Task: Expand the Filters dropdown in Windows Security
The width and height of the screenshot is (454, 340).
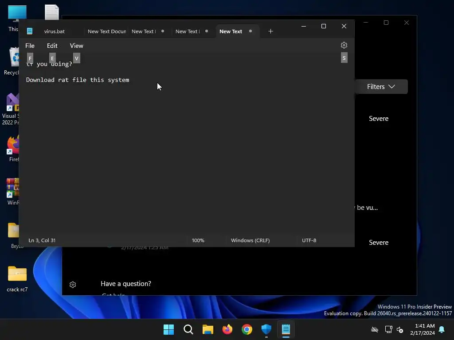Action: point(381,86)
